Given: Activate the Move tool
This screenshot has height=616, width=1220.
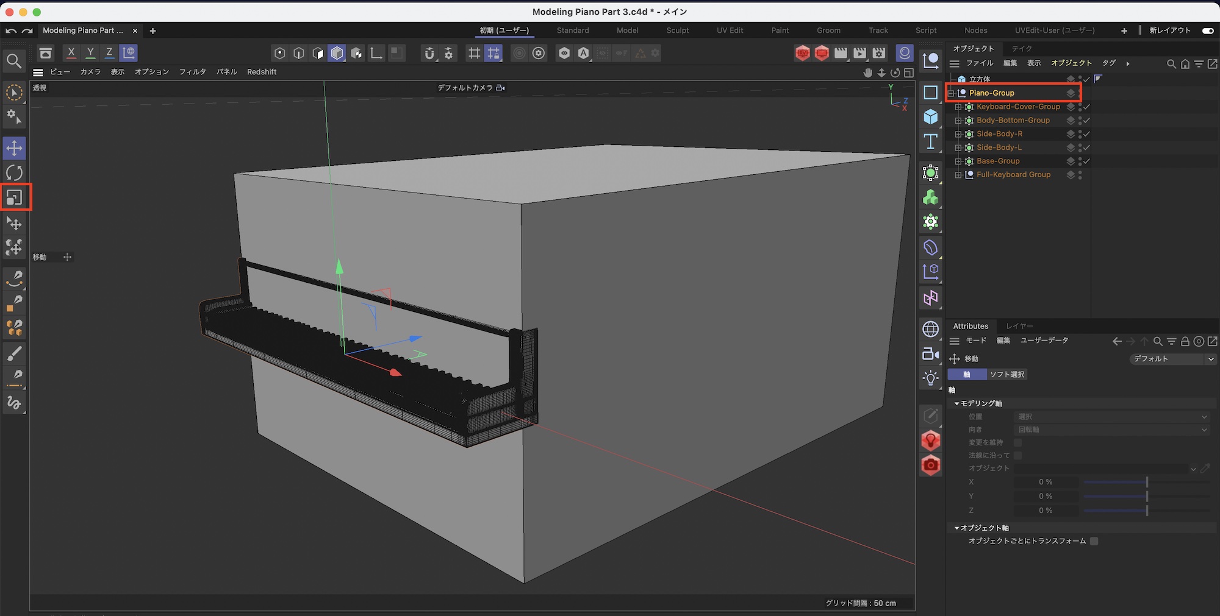Looking at the screenshot, I should (x=14, y=148).
